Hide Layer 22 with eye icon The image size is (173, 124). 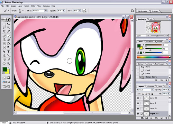click(138, 114)
